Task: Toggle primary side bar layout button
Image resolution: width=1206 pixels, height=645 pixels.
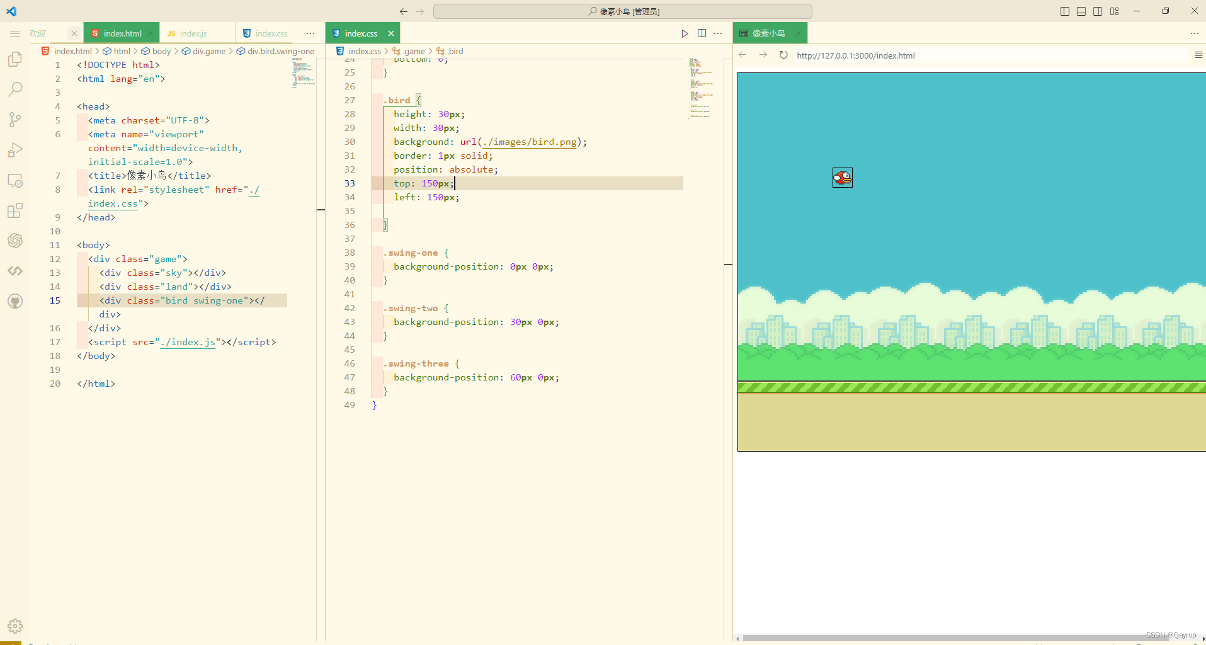Action: 1065,11
